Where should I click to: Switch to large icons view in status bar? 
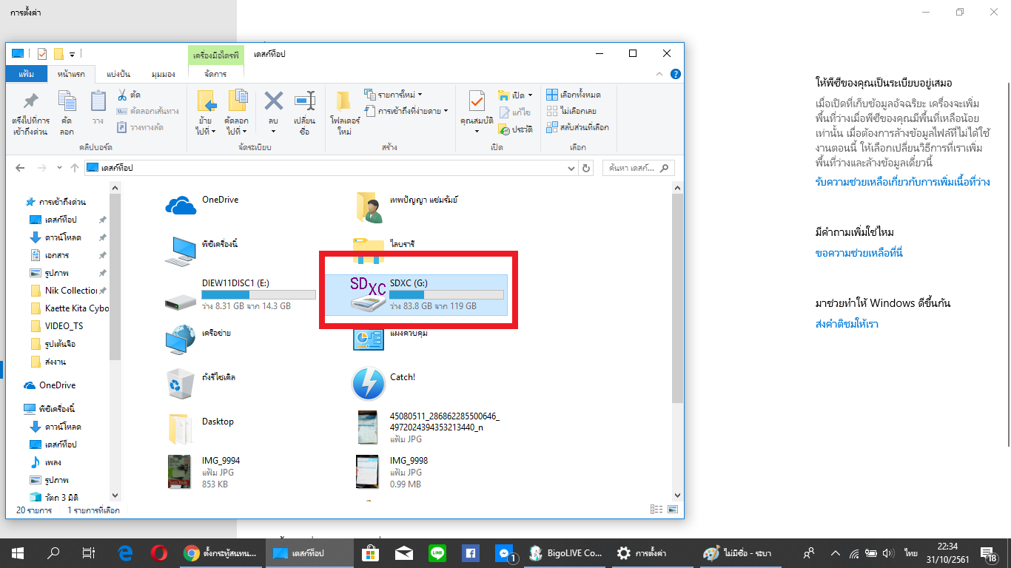(673, 510)
